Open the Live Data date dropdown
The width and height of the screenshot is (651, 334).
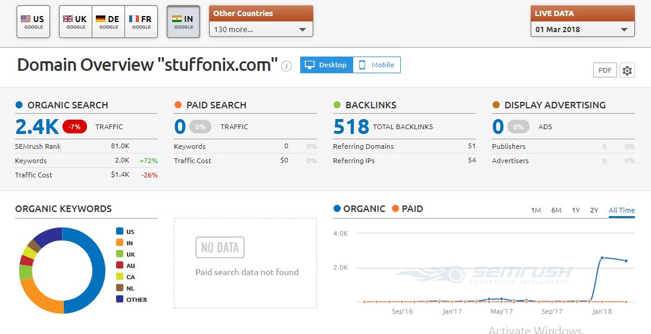point(583,29)
